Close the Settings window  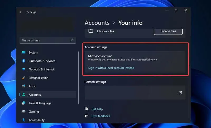186,10
